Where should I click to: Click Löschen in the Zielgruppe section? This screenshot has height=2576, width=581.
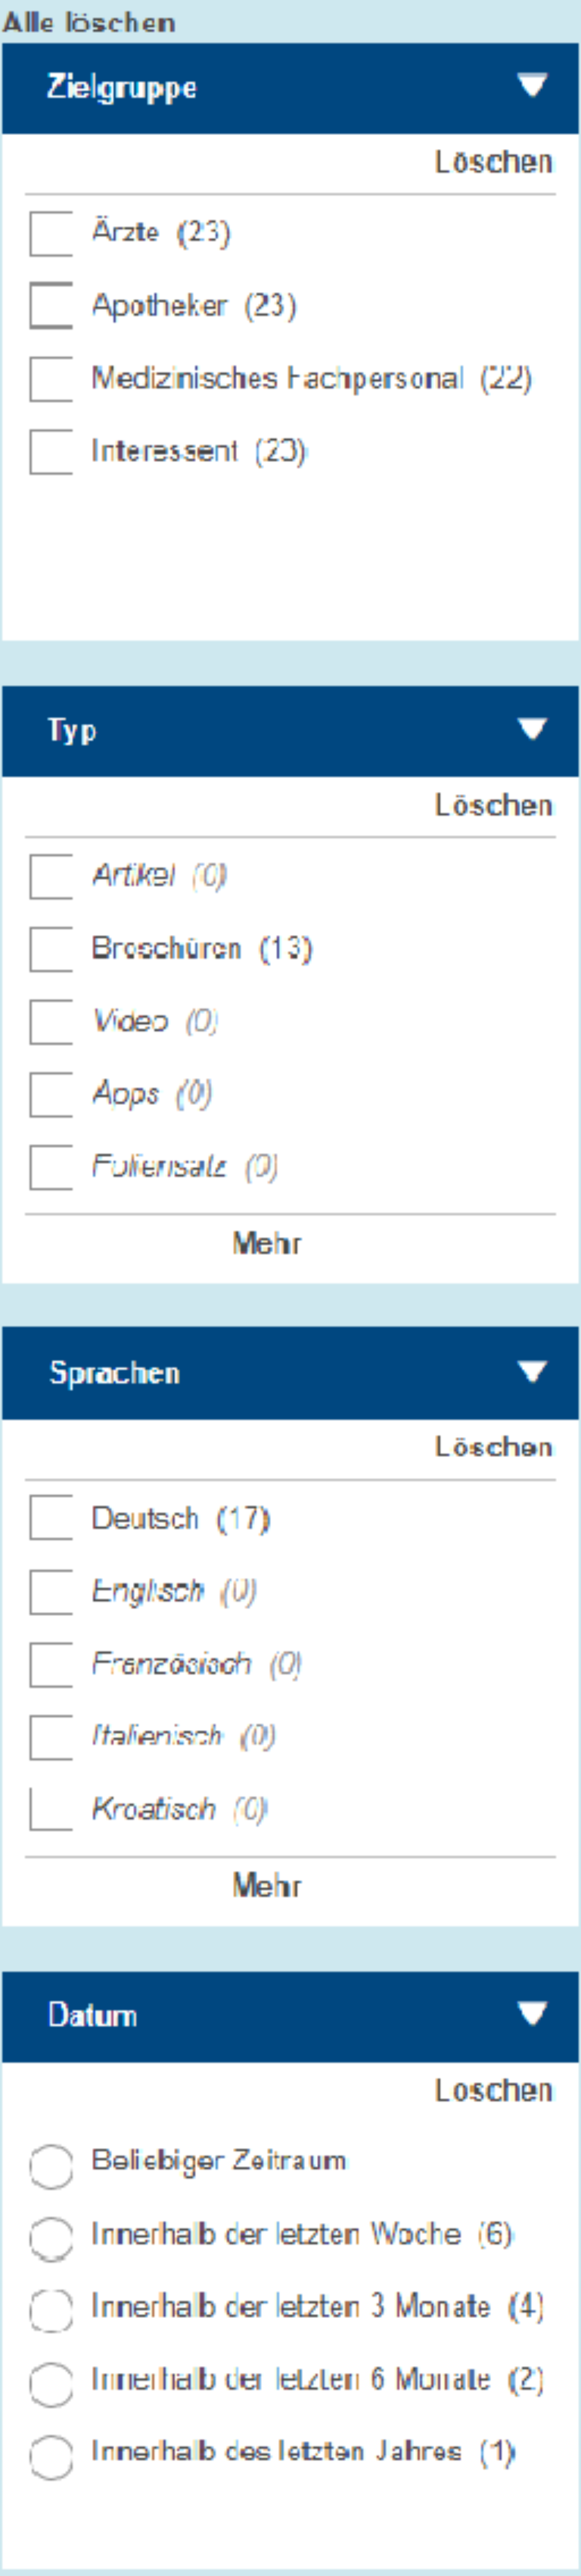click(493, 162)
